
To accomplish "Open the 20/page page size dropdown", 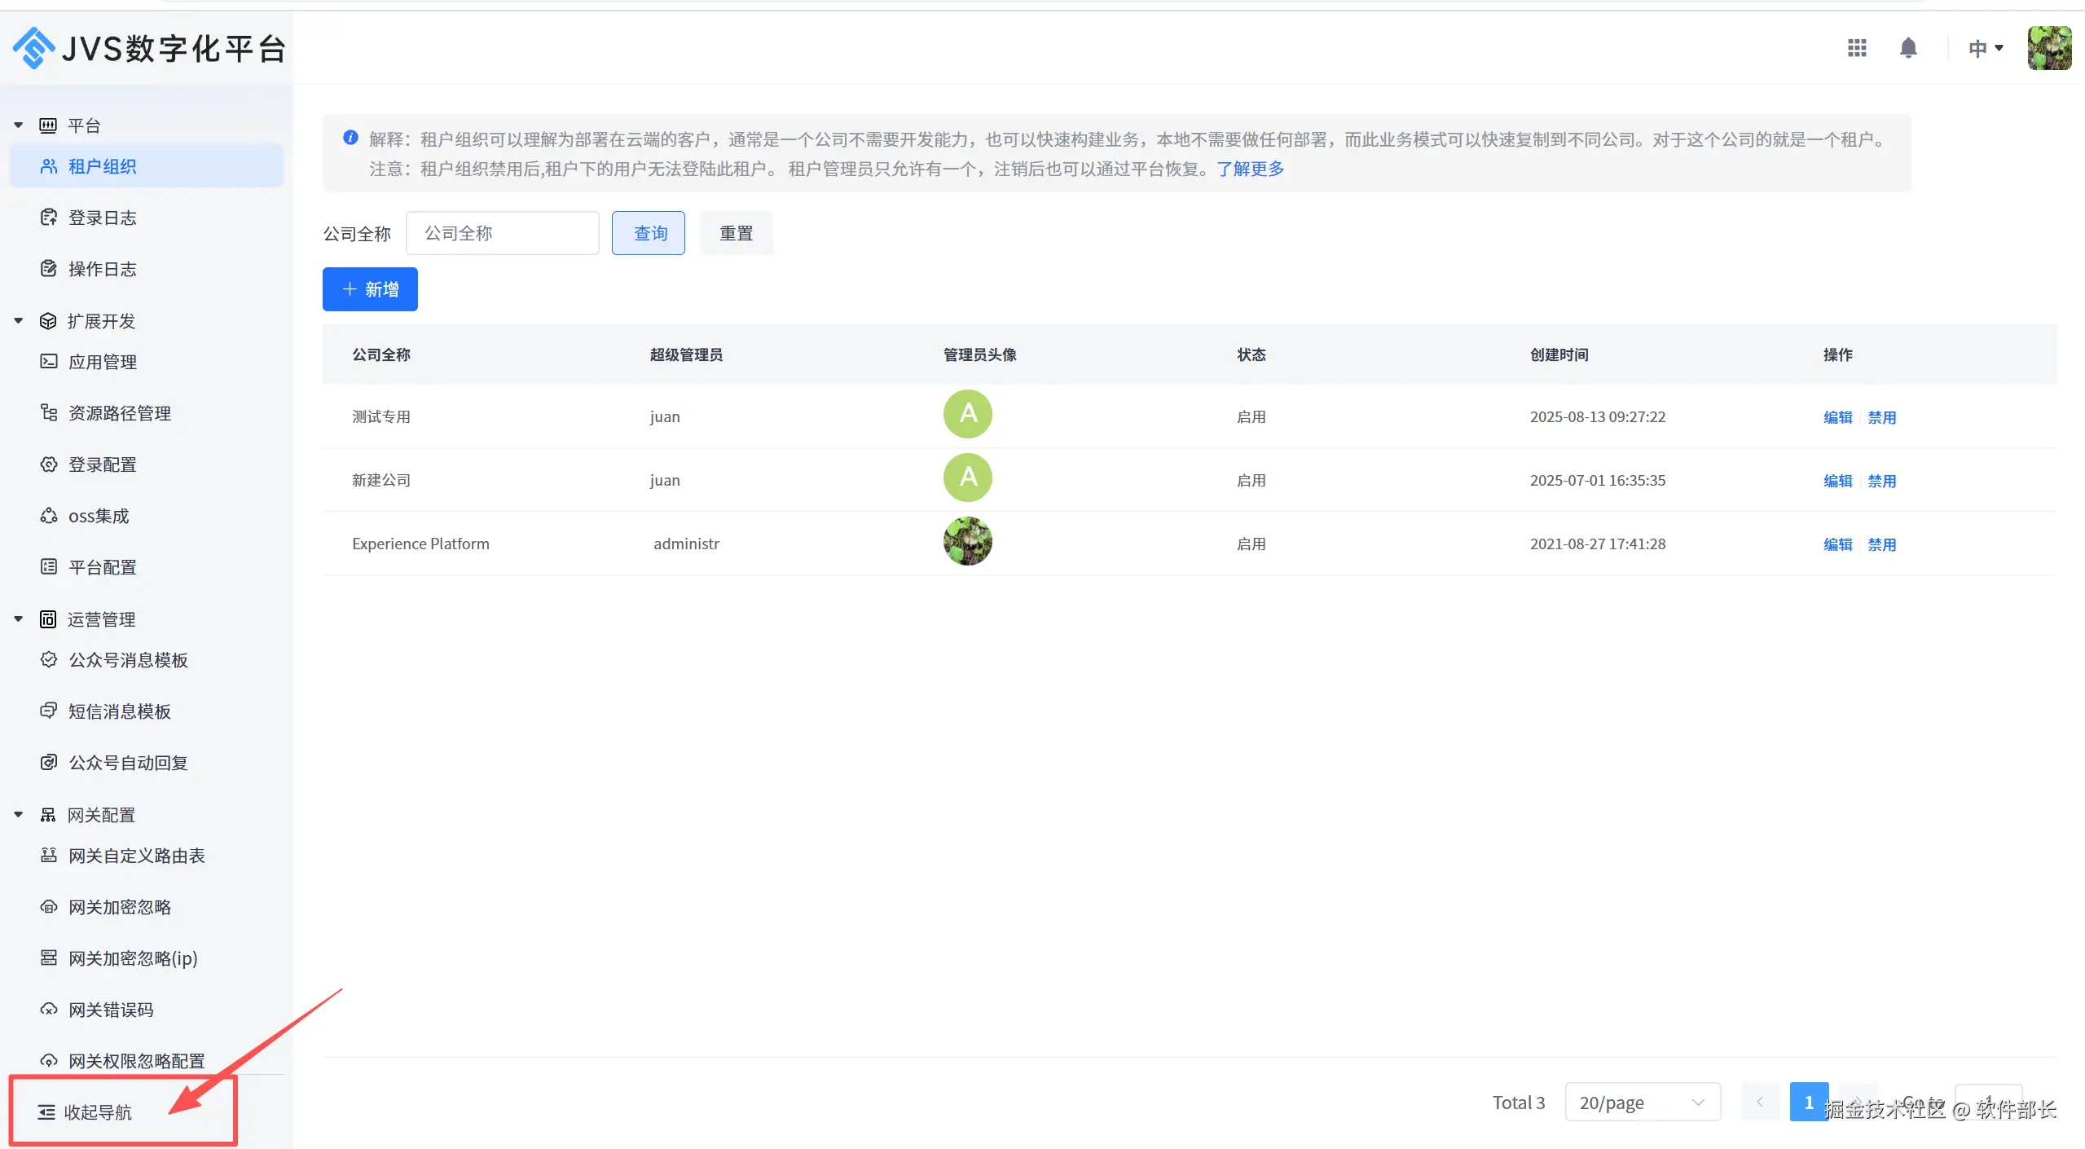I will [1642, 1103].
